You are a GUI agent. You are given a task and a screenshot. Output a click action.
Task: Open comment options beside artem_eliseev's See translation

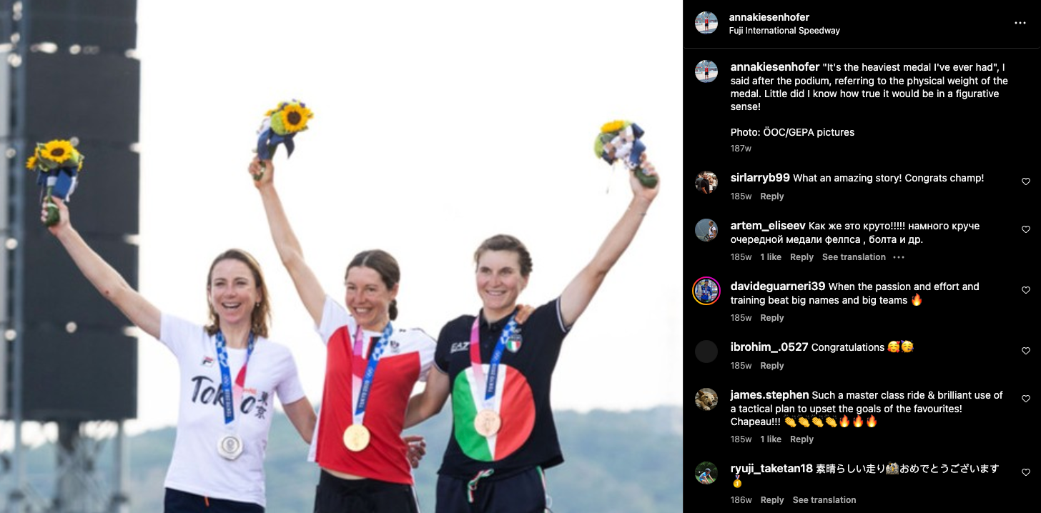coord(899,257)
